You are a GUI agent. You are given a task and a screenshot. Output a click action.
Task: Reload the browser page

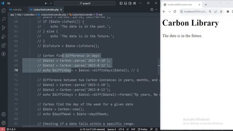pyautogui.click(x=175, y=11)
